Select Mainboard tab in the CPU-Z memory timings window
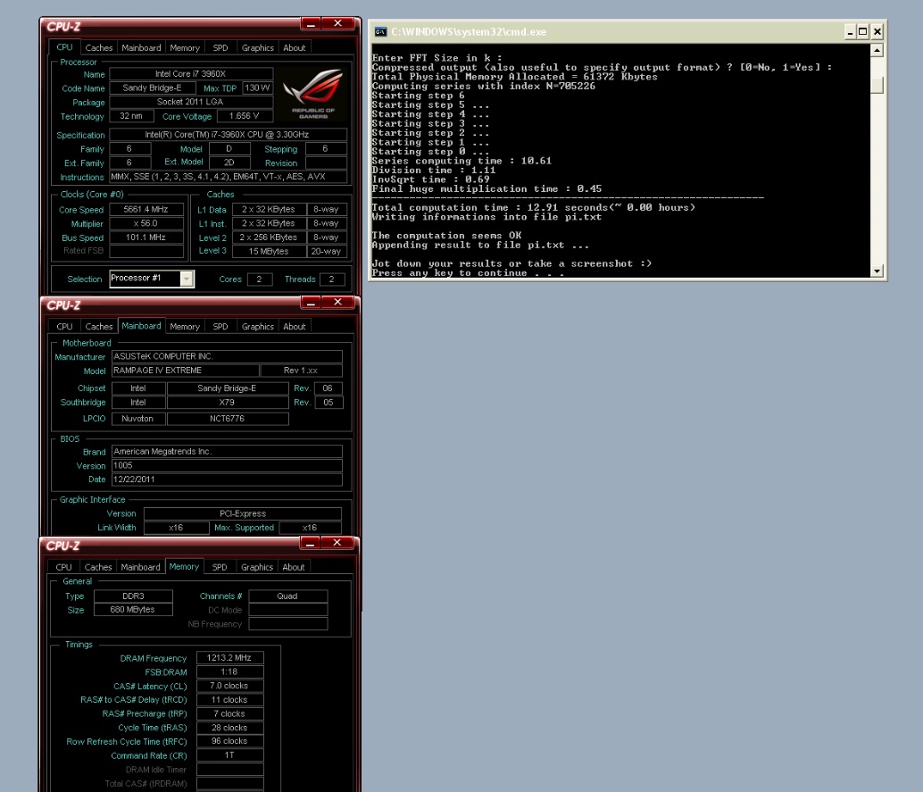Viewport: 923px width, 792px height. click(141, 567)
